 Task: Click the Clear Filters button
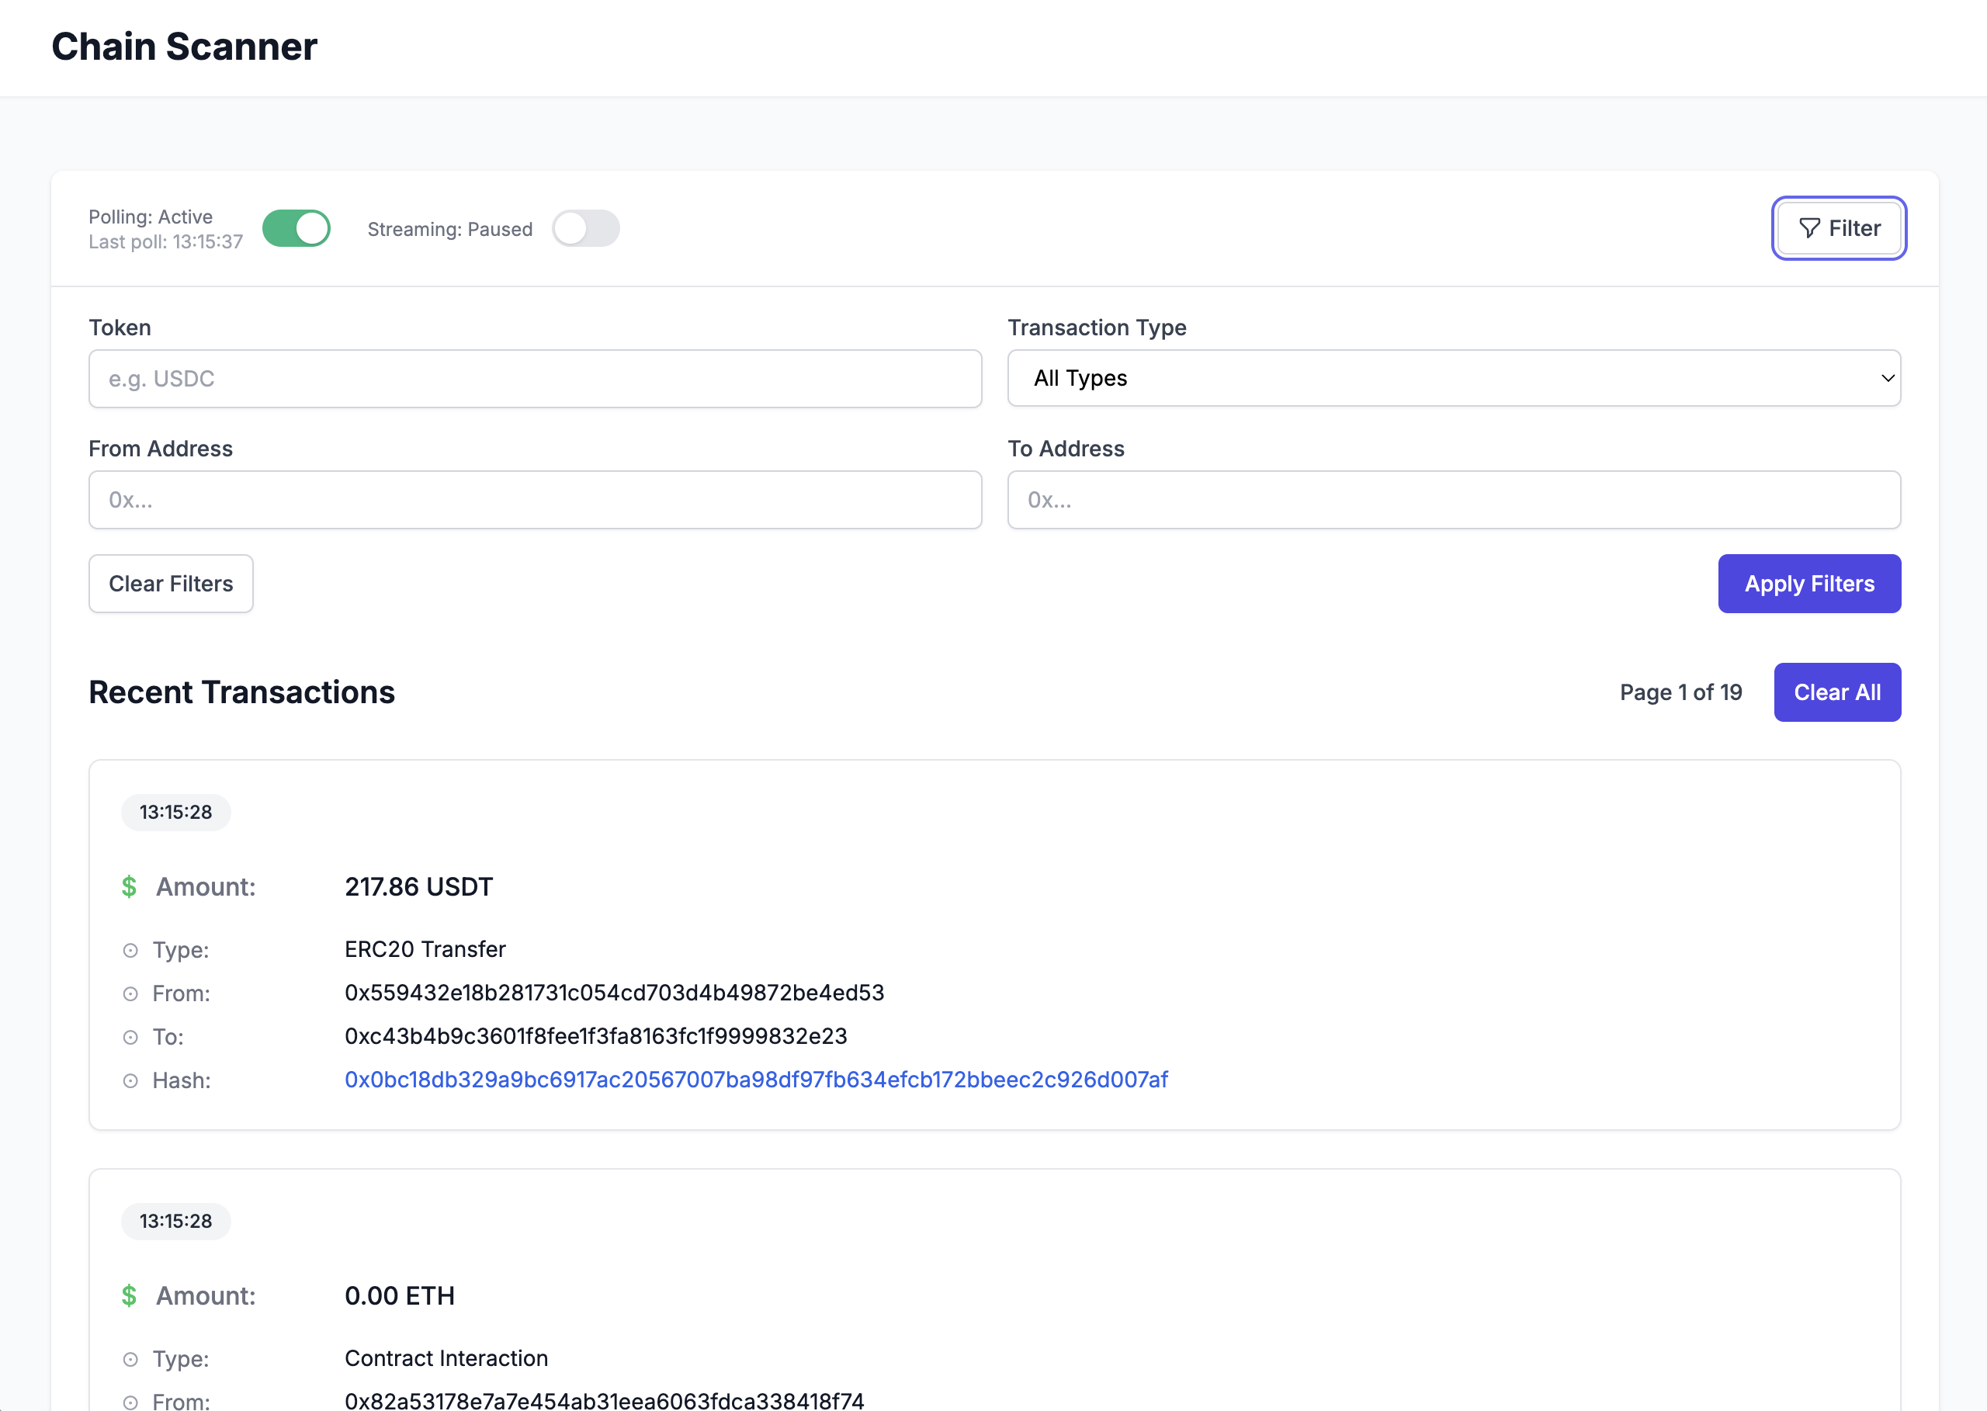pyautogui.click(x=170, y=583)
